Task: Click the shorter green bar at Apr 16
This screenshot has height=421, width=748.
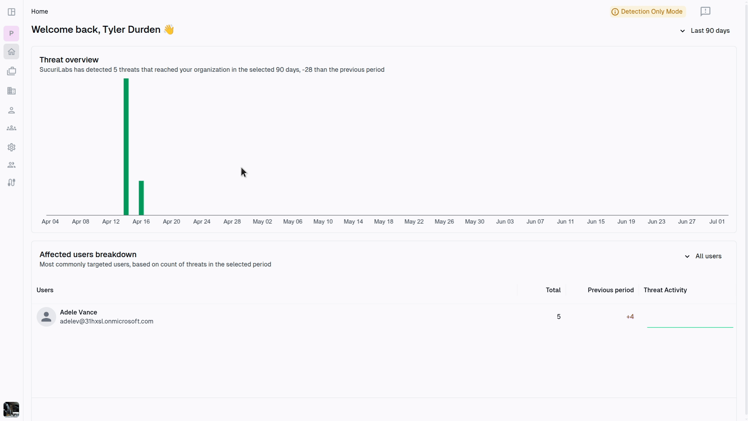Action: [141, 198]
